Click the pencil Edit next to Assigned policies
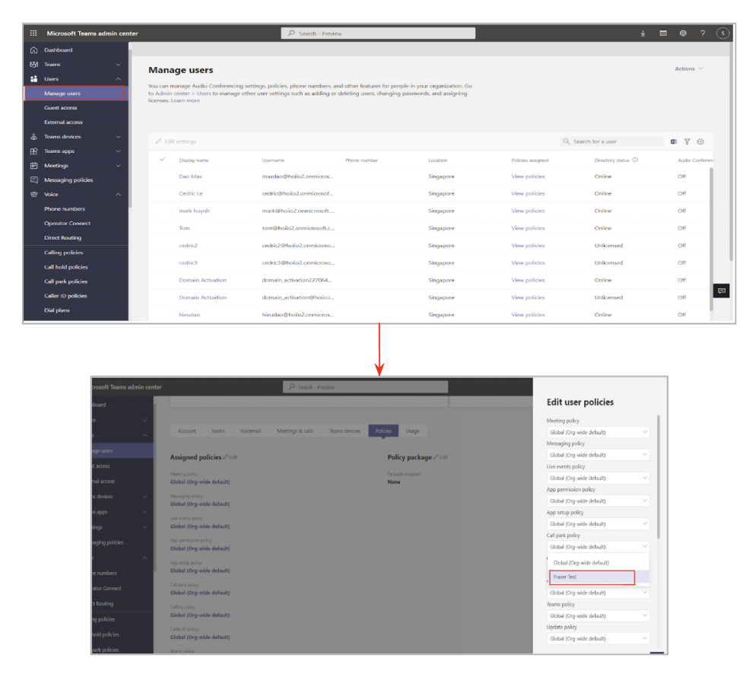The image size is (756, 677). tap(230, 457)
